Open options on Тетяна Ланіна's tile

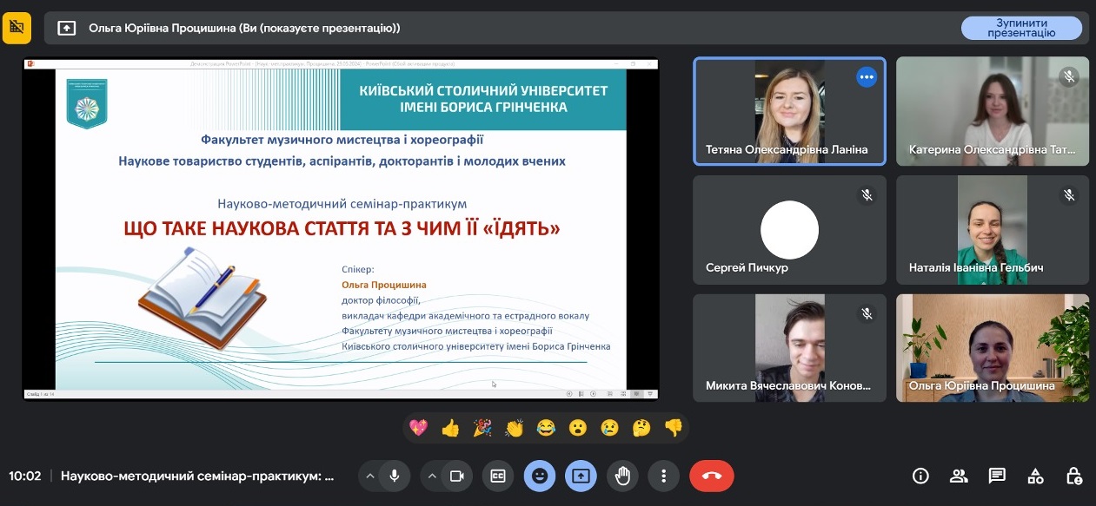click(866, 77)
